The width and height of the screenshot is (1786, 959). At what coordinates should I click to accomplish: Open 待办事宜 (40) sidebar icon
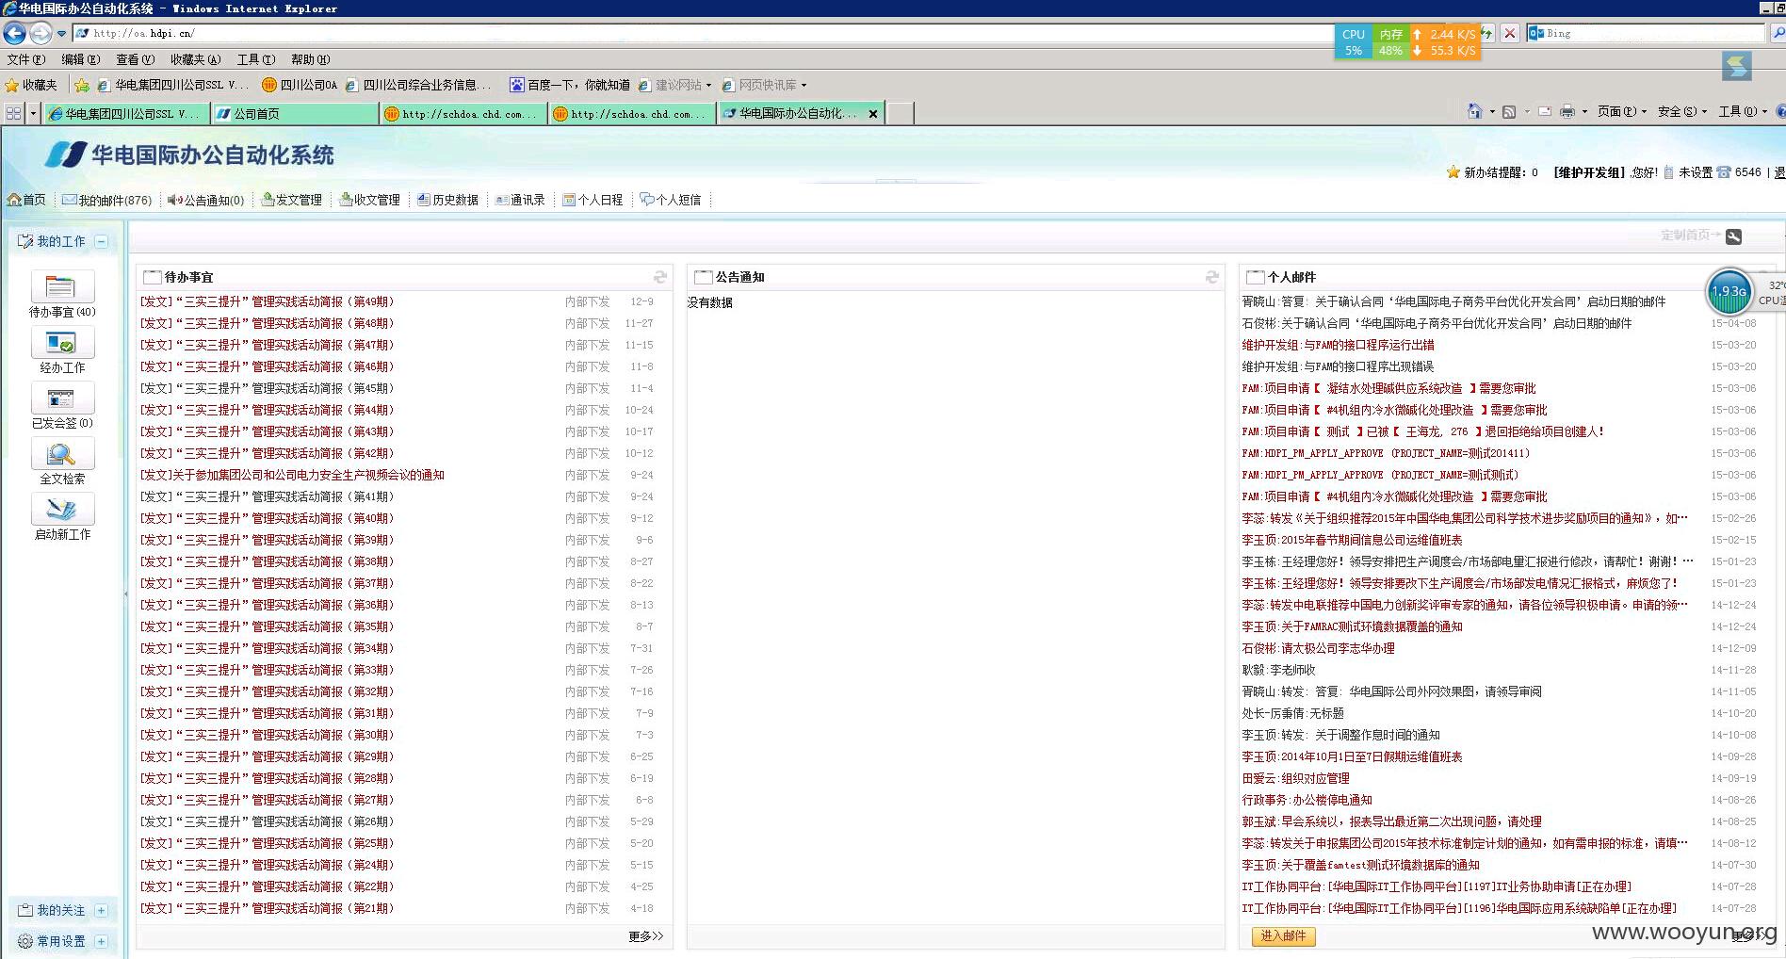click(x=63, y=286)
